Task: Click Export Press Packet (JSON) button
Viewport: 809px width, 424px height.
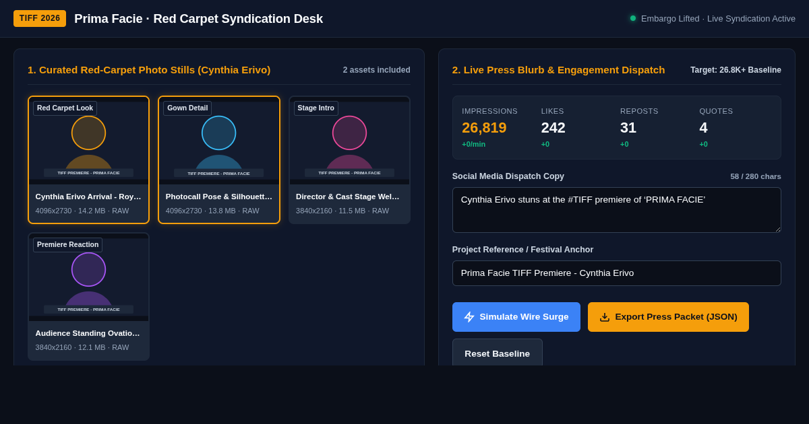Action: point(668,317)
